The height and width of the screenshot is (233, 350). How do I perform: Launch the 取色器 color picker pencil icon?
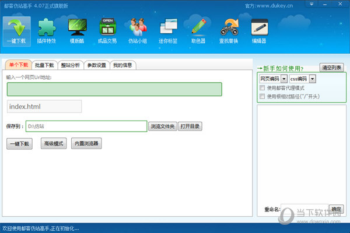click(198, 31)
